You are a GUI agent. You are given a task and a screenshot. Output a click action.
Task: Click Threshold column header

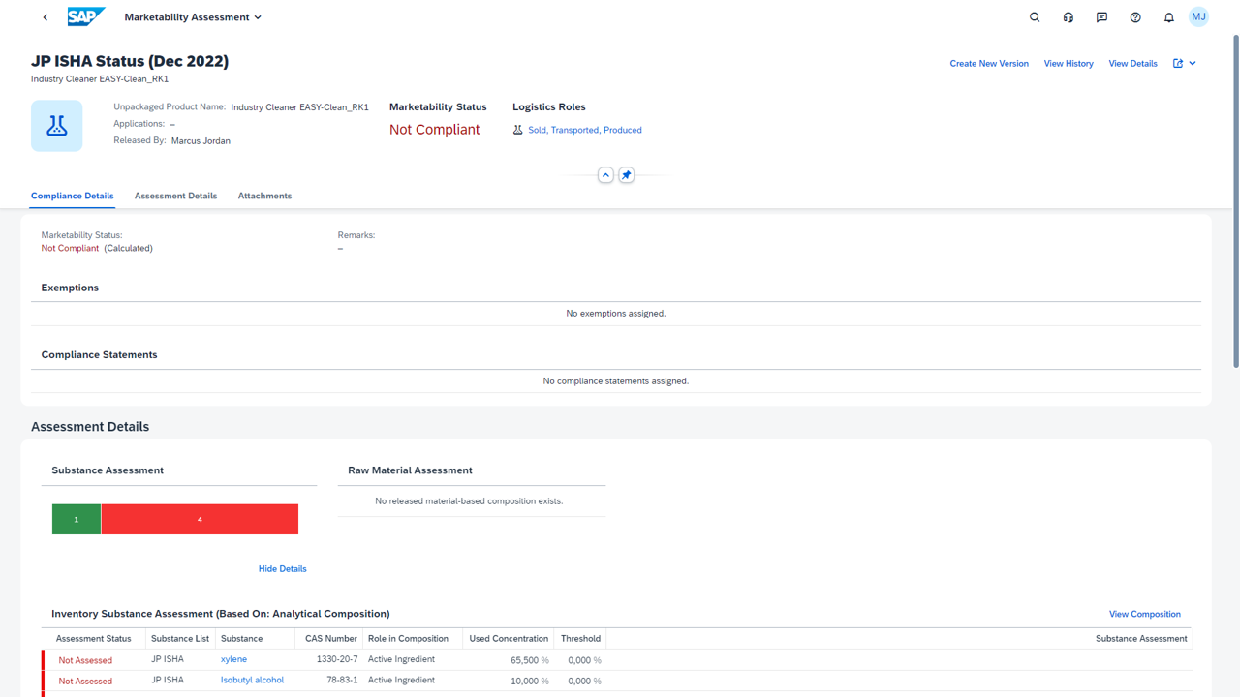point(580,639)
